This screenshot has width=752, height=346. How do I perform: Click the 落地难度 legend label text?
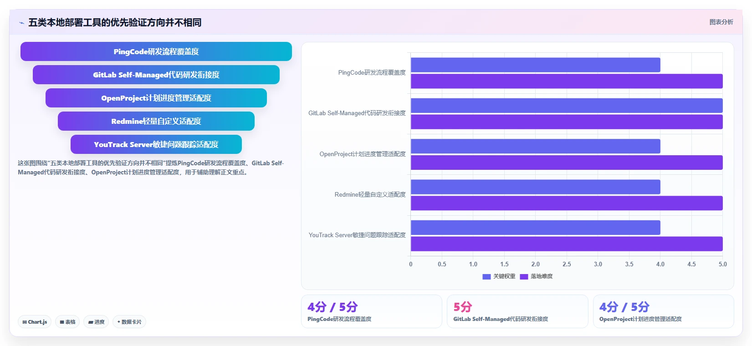click(x=542, y=276)
